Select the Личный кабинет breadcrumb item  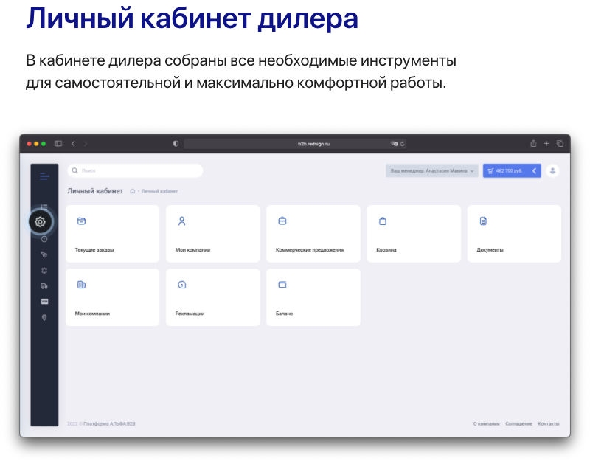coord(158,190)
